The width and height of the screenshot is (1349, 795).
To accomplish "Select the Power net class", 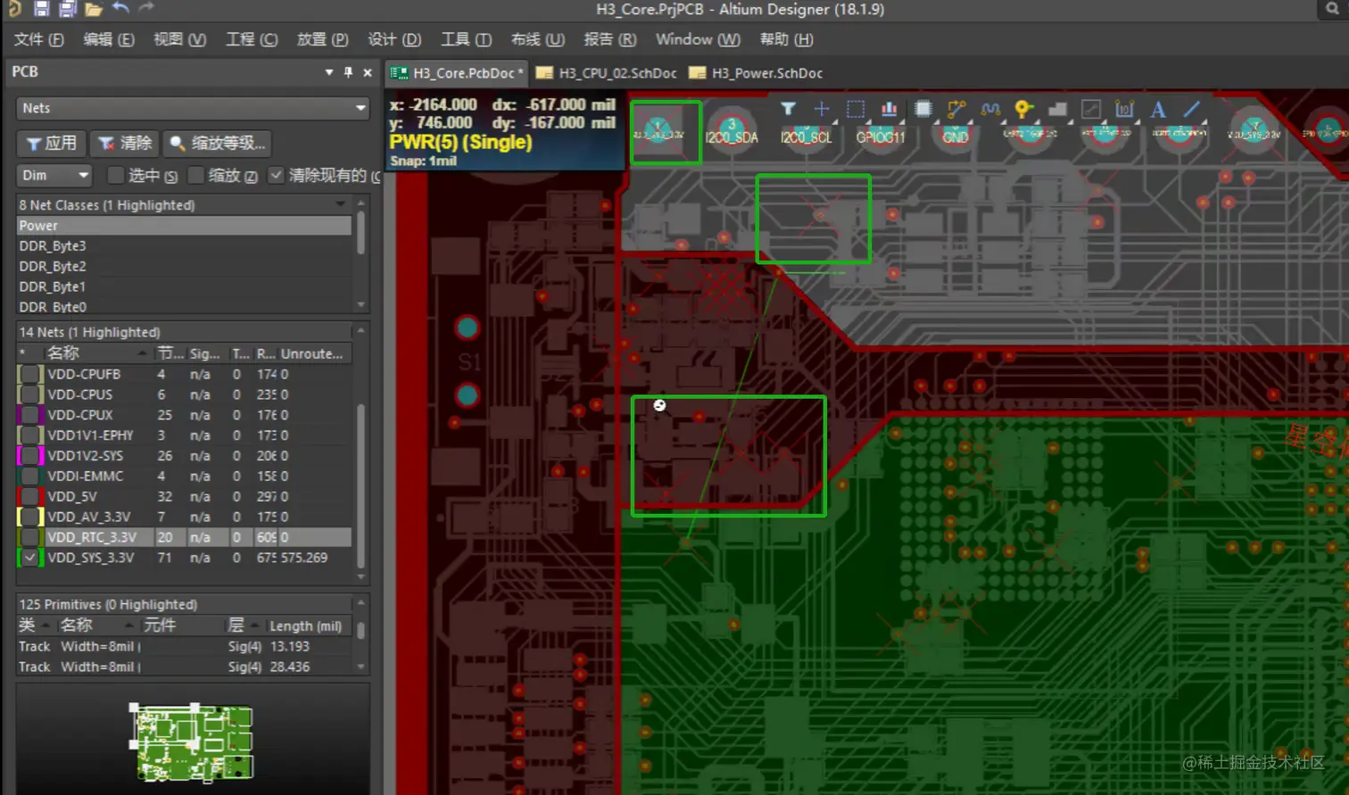I will (184, 226).
